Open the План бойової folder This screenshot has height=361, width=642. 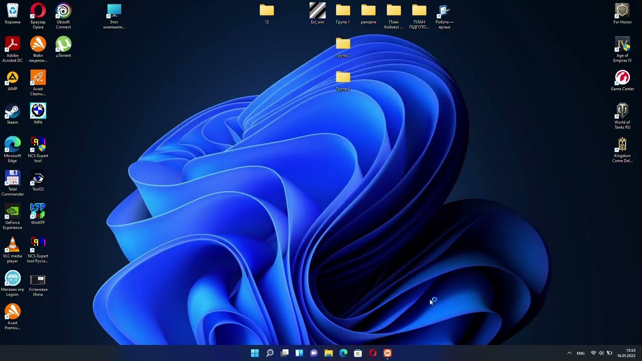[394, 16]
